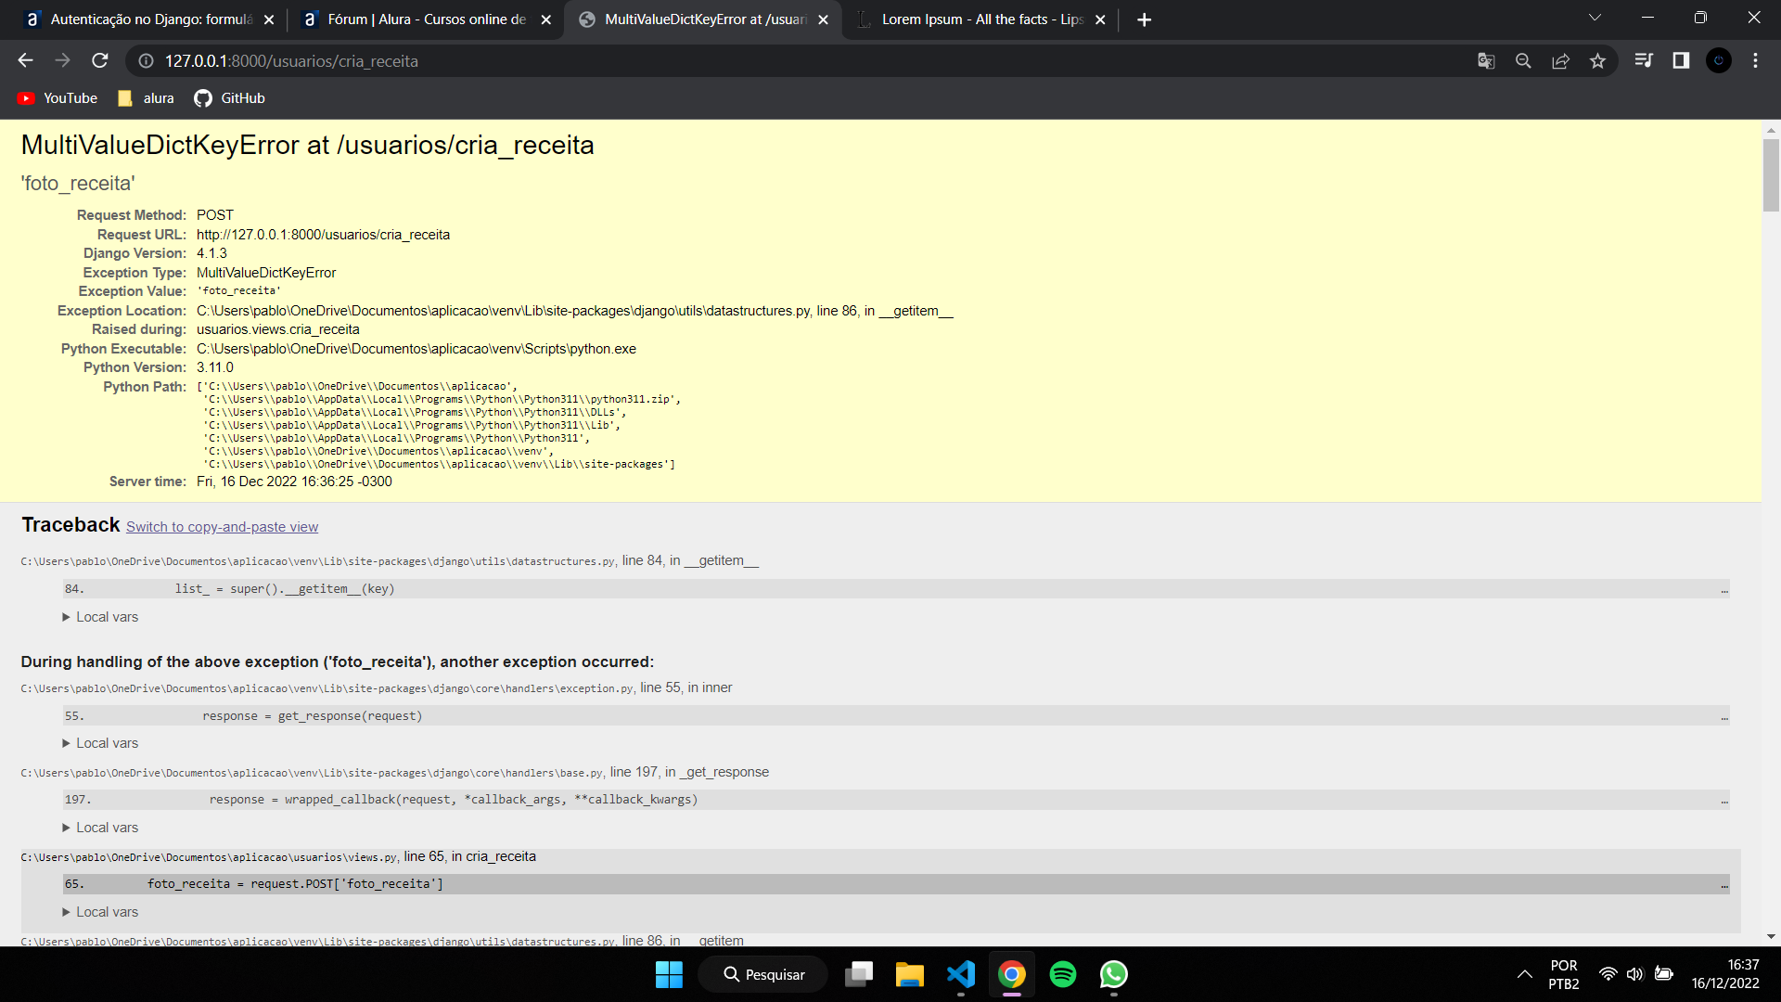Click the taskbar Pesquisar search box

tap(764, 974)
